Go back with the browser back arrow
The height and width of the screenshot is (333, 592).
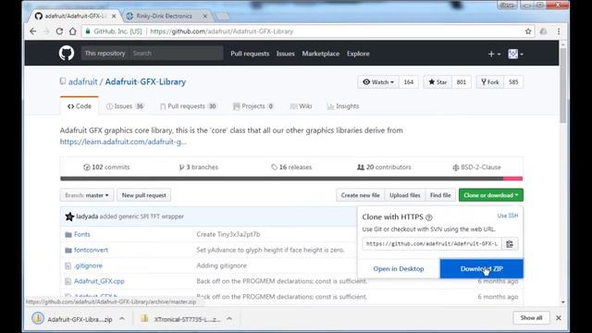pos(33,31)
